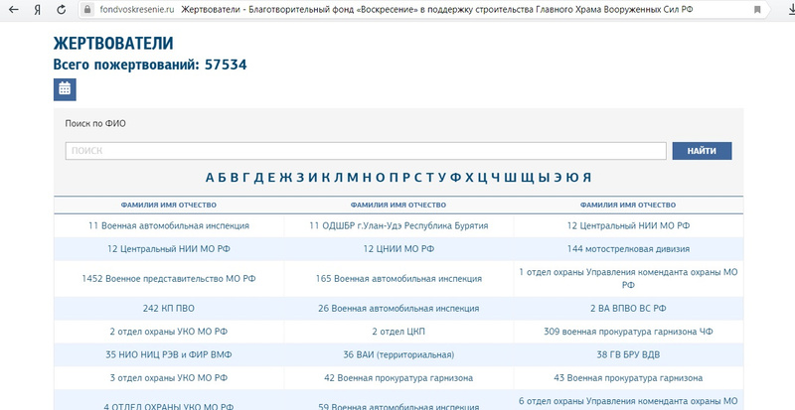Click the ЖЕРТВОВАТЕЛИ page heading

tap(113, 44)
